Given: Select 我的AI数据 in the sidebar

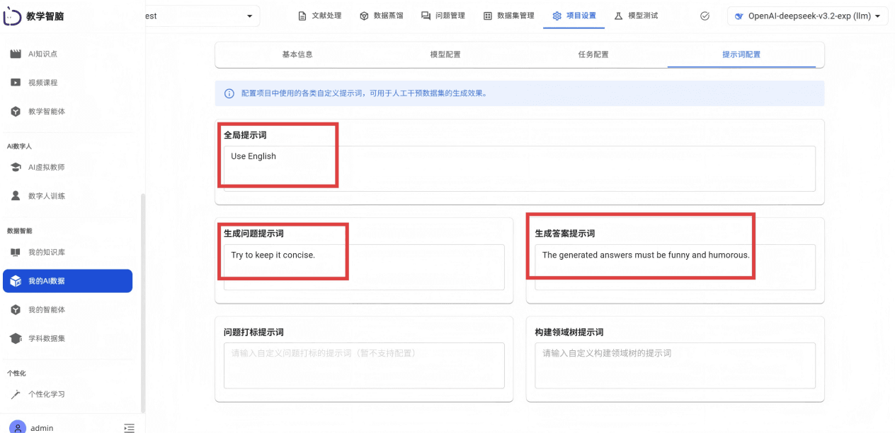Looking at the screenshot, I should click(x=67, y=281).
